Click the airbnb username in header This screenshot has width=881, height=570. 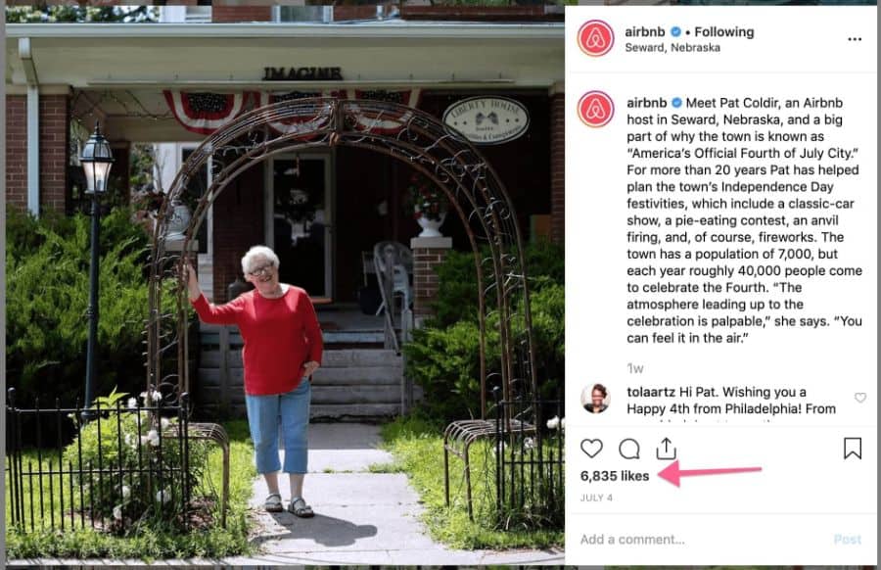pos(644,31)
